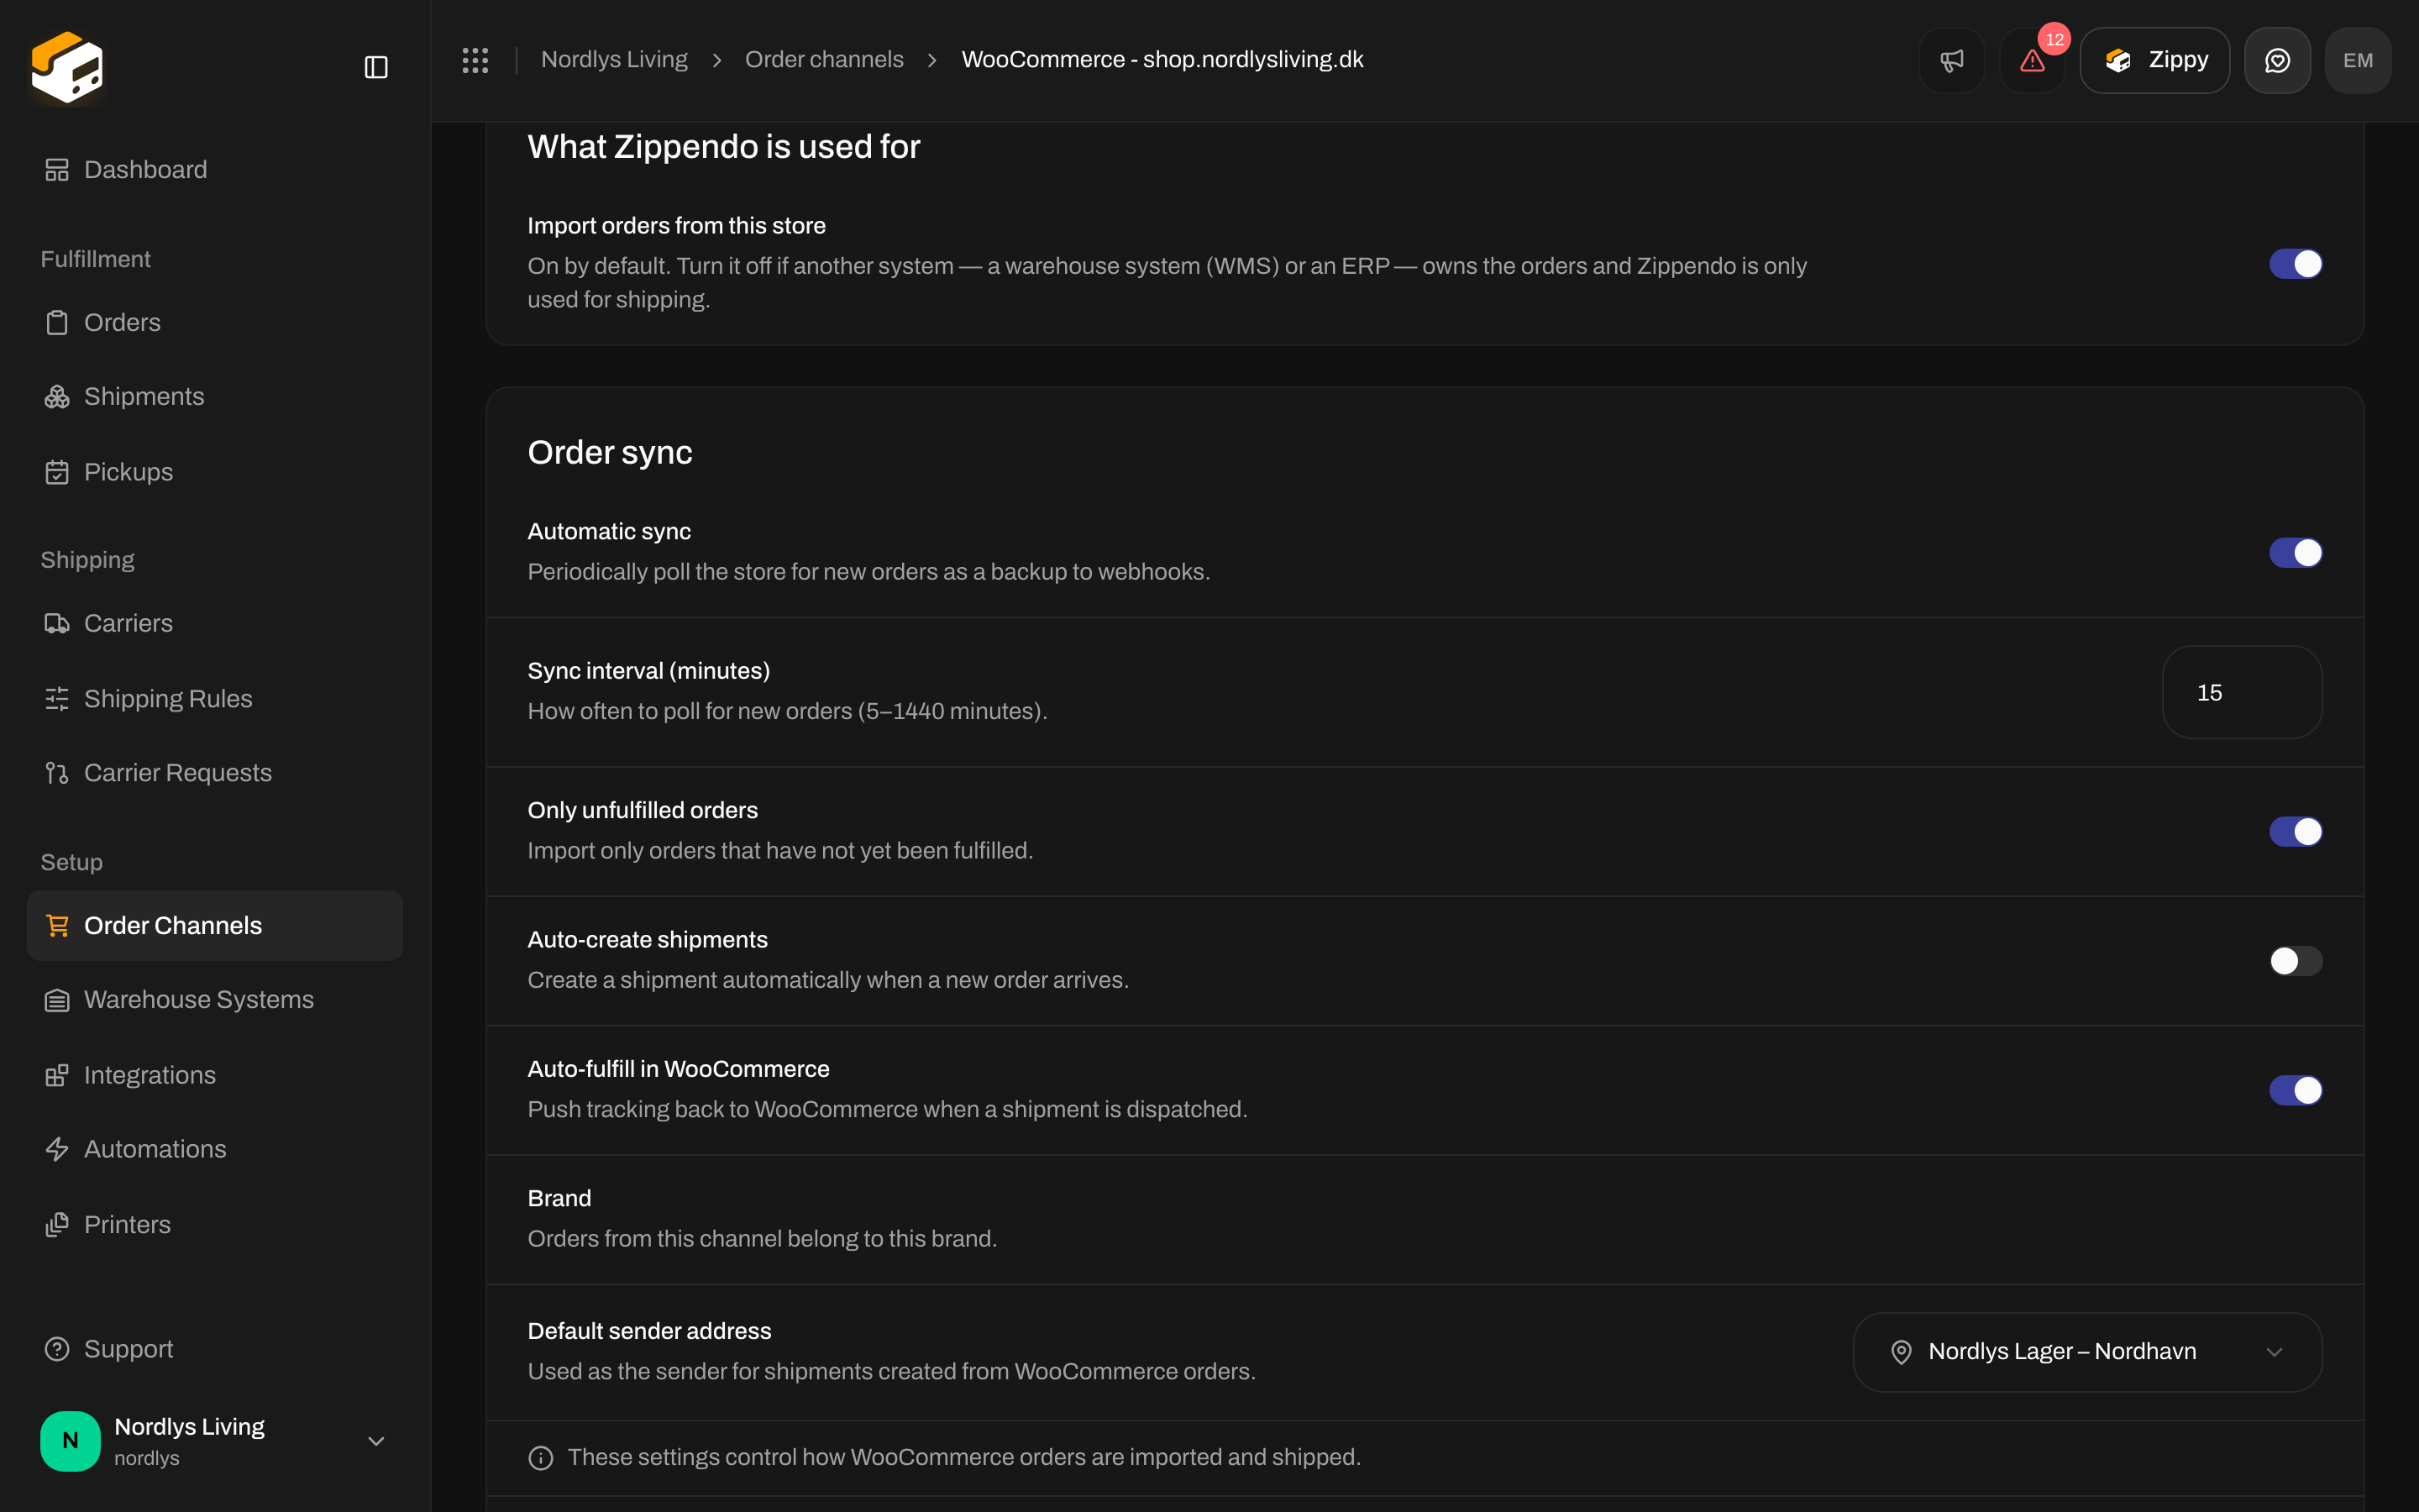Screen dimensions: 2419x1512
Task: Click the Order Channels cart icon
Action: point(57,926)
